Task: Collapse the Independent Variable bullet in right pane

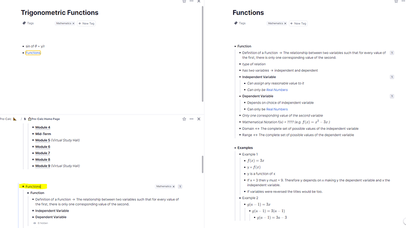Action: (x=240, y=77)
